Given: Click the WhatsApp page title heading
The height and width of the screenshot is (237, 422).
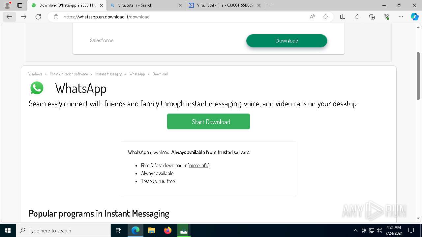Looking at the screenshot, I should (x=81, y=88).
